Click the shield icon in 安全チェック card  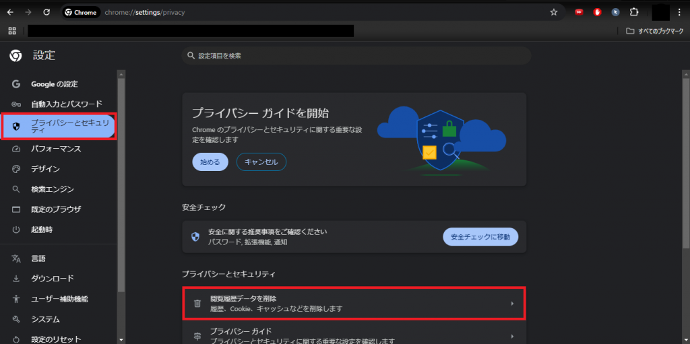pyautogui.click(x=195, y=237)
